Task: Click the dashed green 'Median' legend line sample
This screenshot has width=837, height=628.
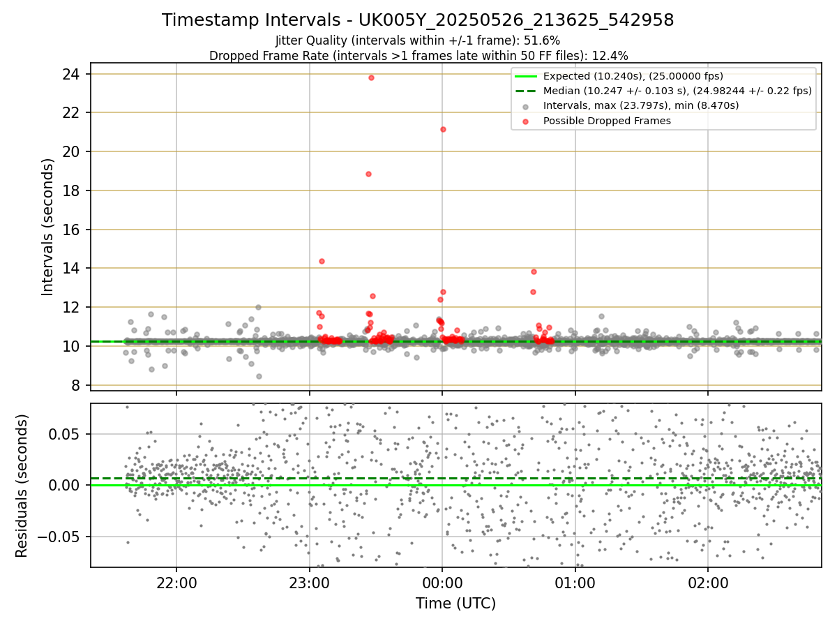Action: 525,91
